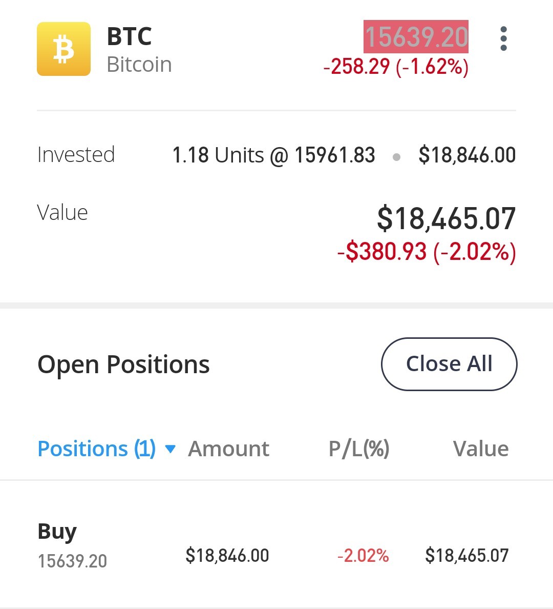
Task: Tap the invested amount $18,846.00 at top
Action: tap(467, 155)
